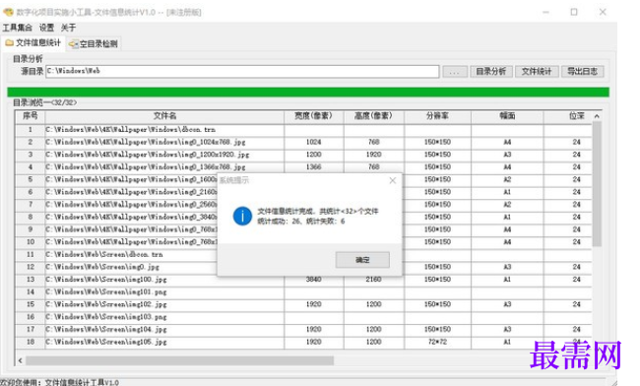Select file name img104.jpg in row 17
This screenshot has width=640, height=386.
[106, 329]
